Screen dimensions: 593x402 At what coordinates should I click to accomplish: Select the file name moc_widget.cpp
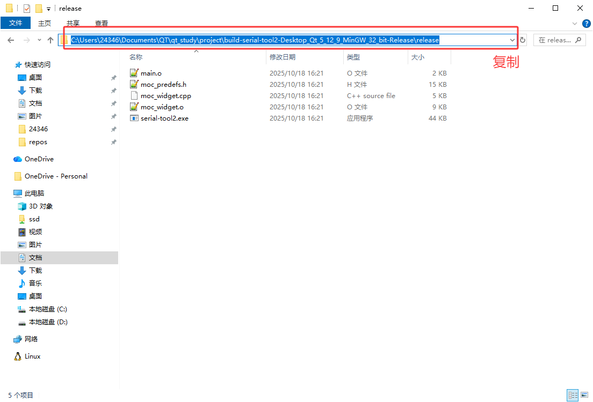click(x=166, y=95)
